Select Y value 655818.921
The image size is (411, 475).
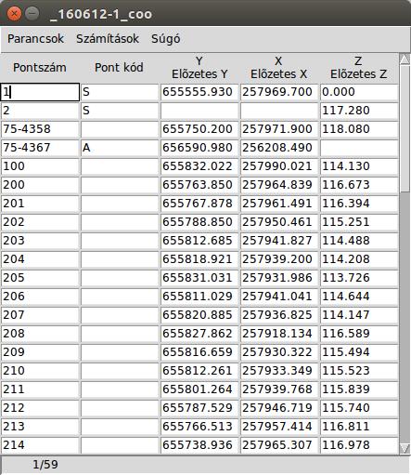199,259
